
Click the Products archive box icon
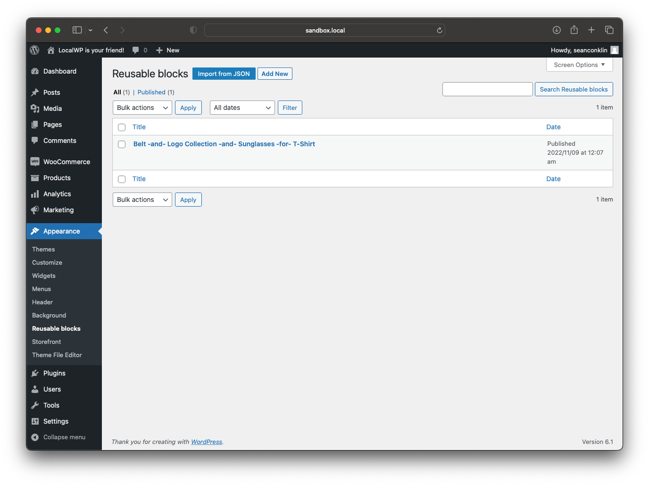(35, 178)
